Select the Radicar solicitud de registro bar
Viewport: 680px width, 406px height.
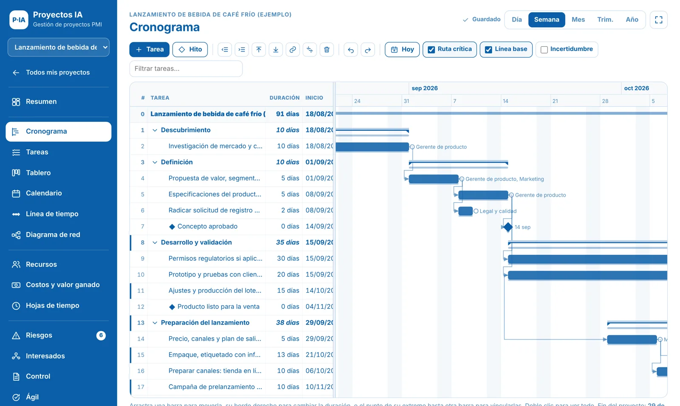click(466, 211)
